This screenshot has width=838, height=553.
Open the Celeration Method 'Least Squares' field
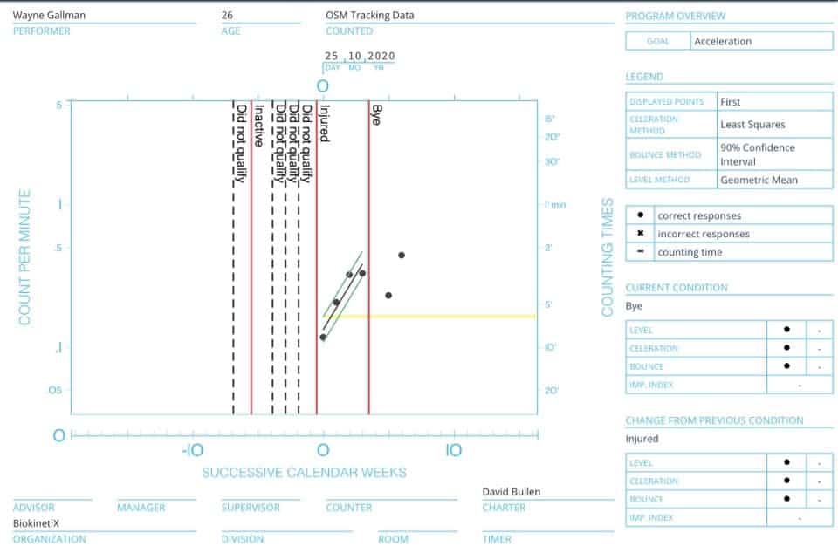point(752,125)
